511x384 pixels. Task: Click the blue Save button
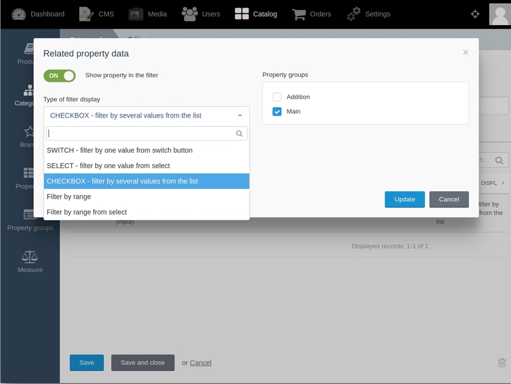(x=87, y=363)
